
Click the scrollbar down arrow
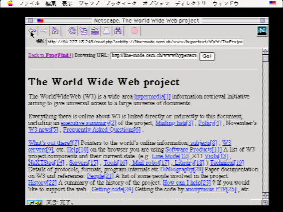(265, 196)
